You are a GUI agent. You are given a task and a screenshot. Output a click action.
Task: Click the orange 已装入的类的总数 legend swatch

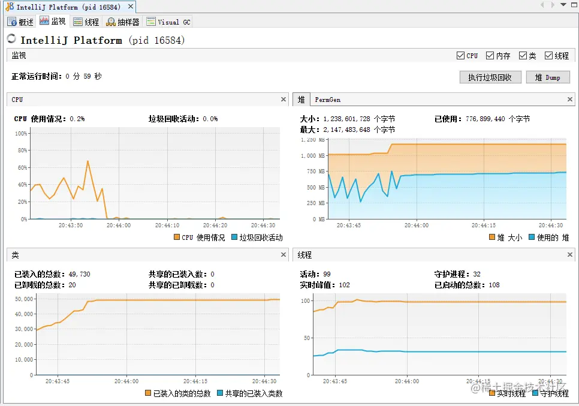coord(147,393)
